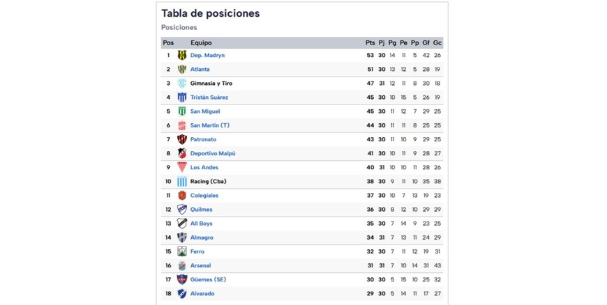The image size is (607, 305).
Task: Select the Ferro team name
Action: tap(197, 251)
